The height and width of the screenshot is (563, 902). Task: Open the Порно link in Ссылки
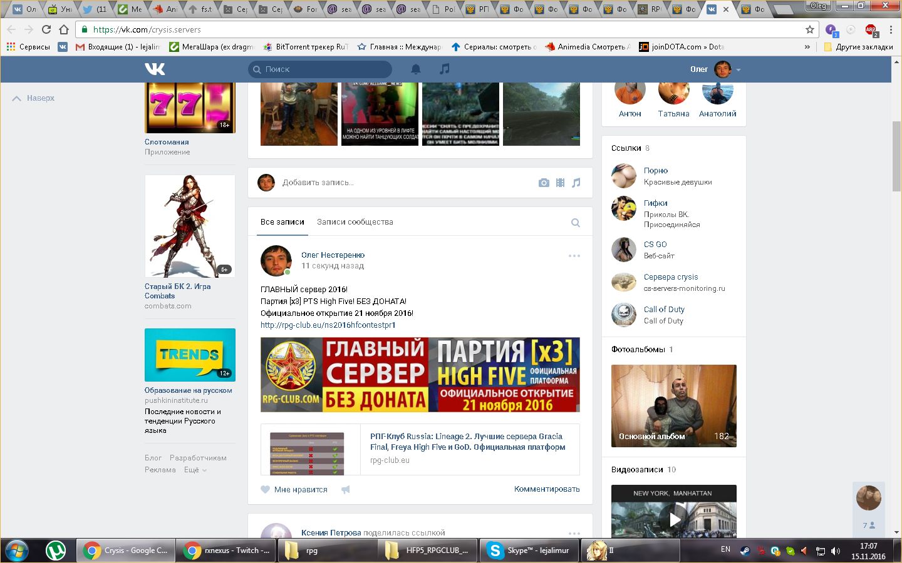coord(656,171)
